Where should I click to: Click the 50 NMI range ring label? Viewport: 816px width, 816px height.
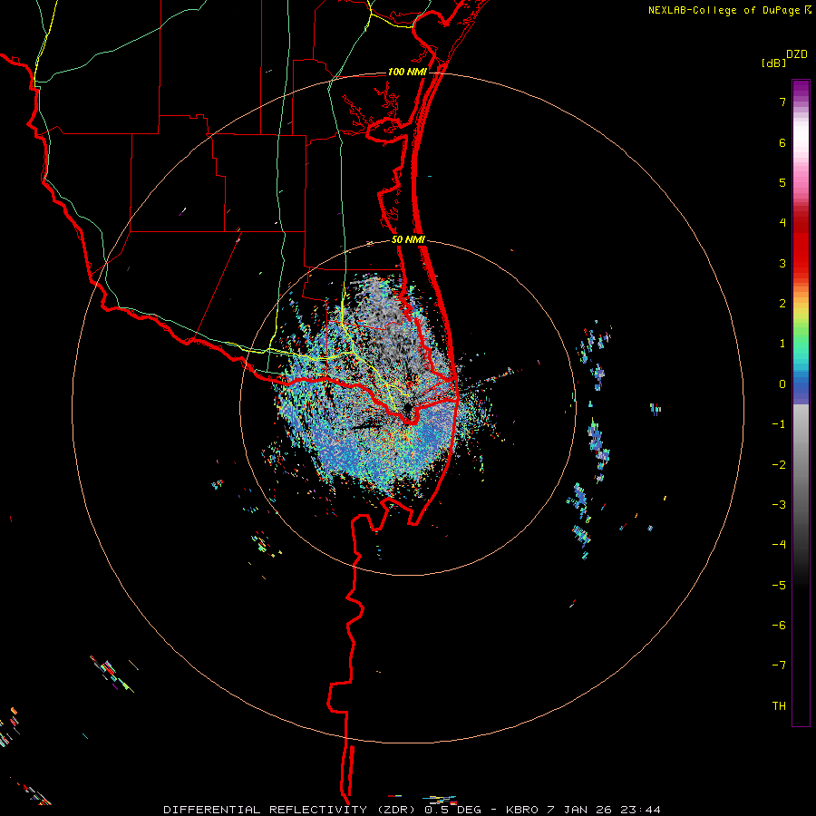[409, 240]
